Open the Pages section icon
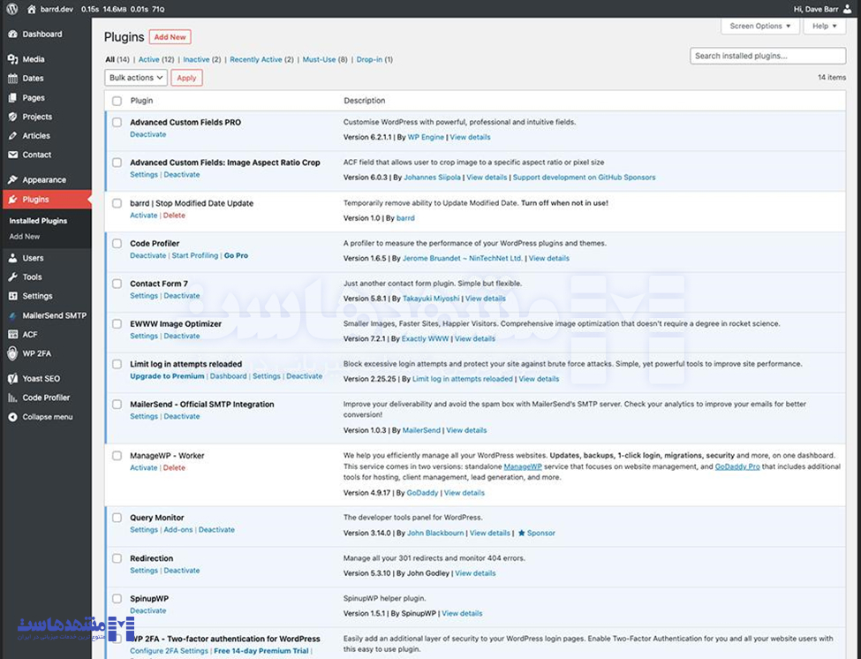The height and width of the screenshot is (659, 861). coord(12,98)
